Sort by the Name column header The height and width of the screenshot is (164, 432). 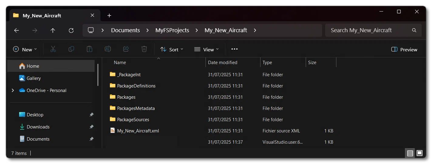pyautogui.click(x=120, y=63)
